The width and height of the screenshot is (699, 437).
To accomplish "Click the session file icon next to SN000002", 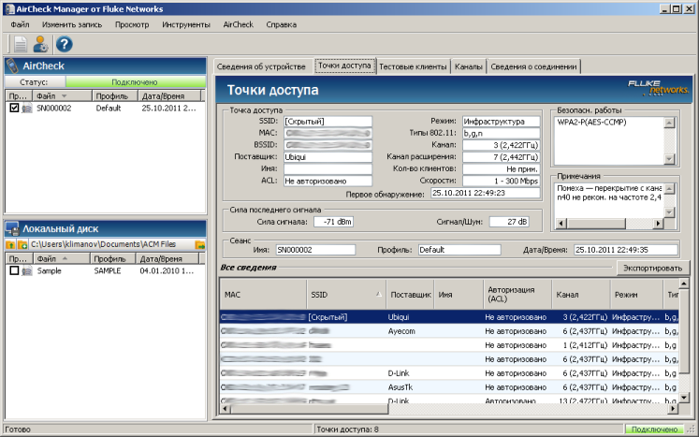I will coord(27,108).
